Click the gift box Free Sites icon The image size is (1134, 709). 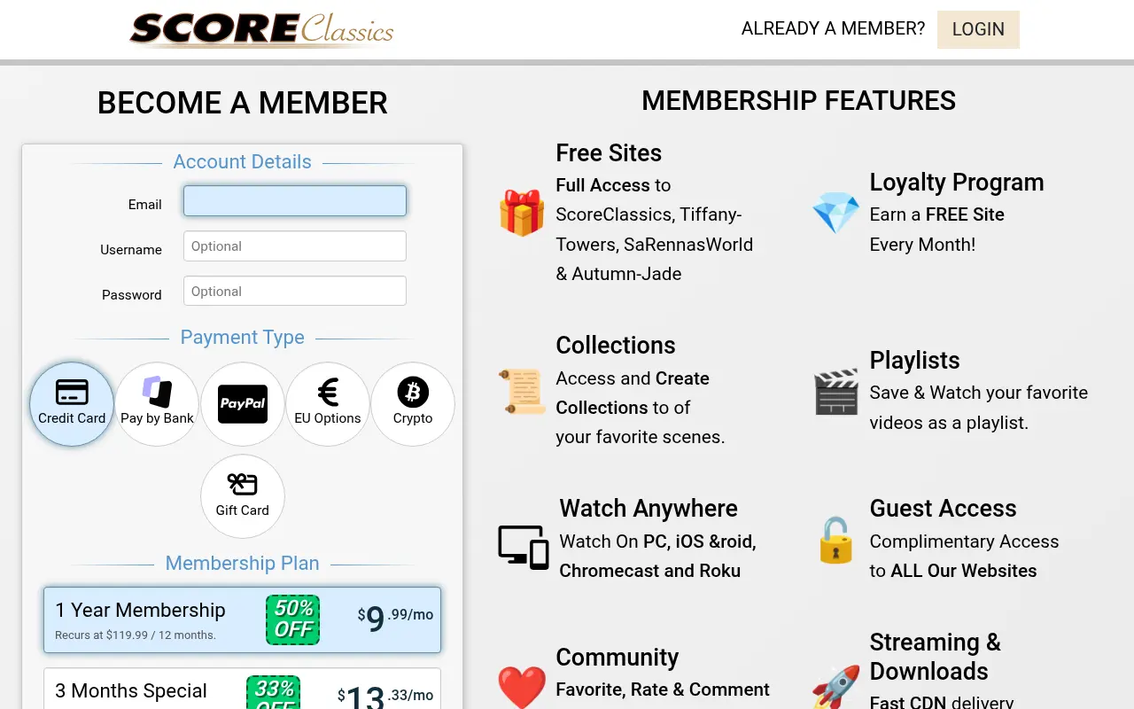(522, 213)
